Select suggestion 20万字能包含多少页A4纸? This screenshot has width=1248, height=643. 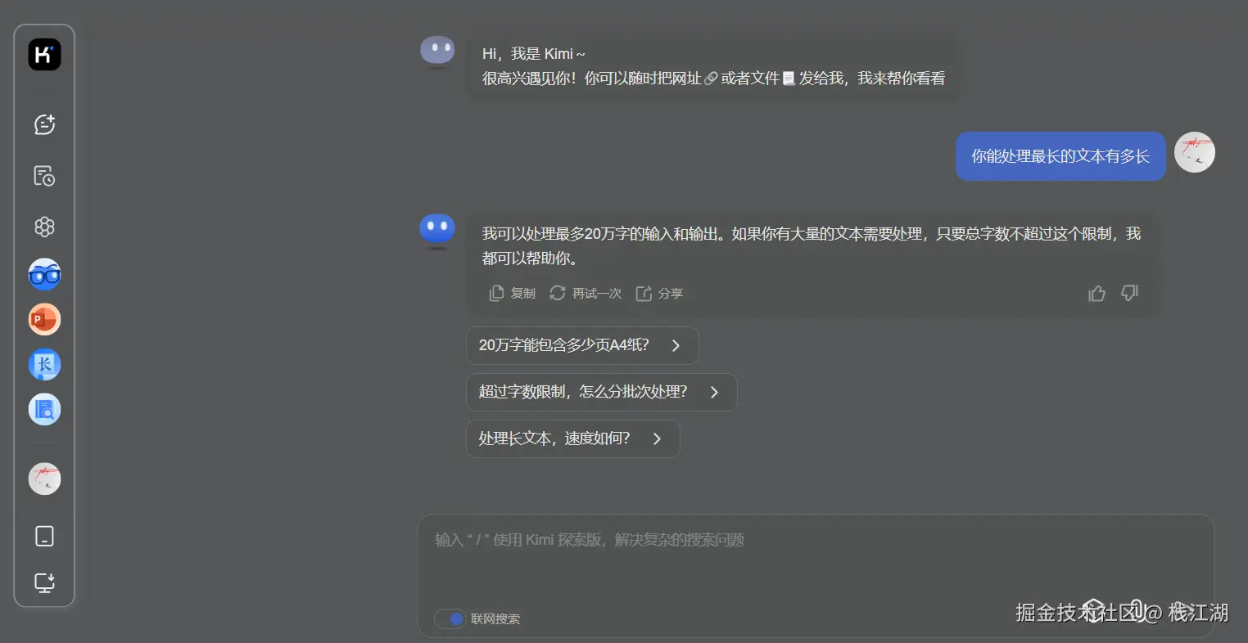coord(582,345)
